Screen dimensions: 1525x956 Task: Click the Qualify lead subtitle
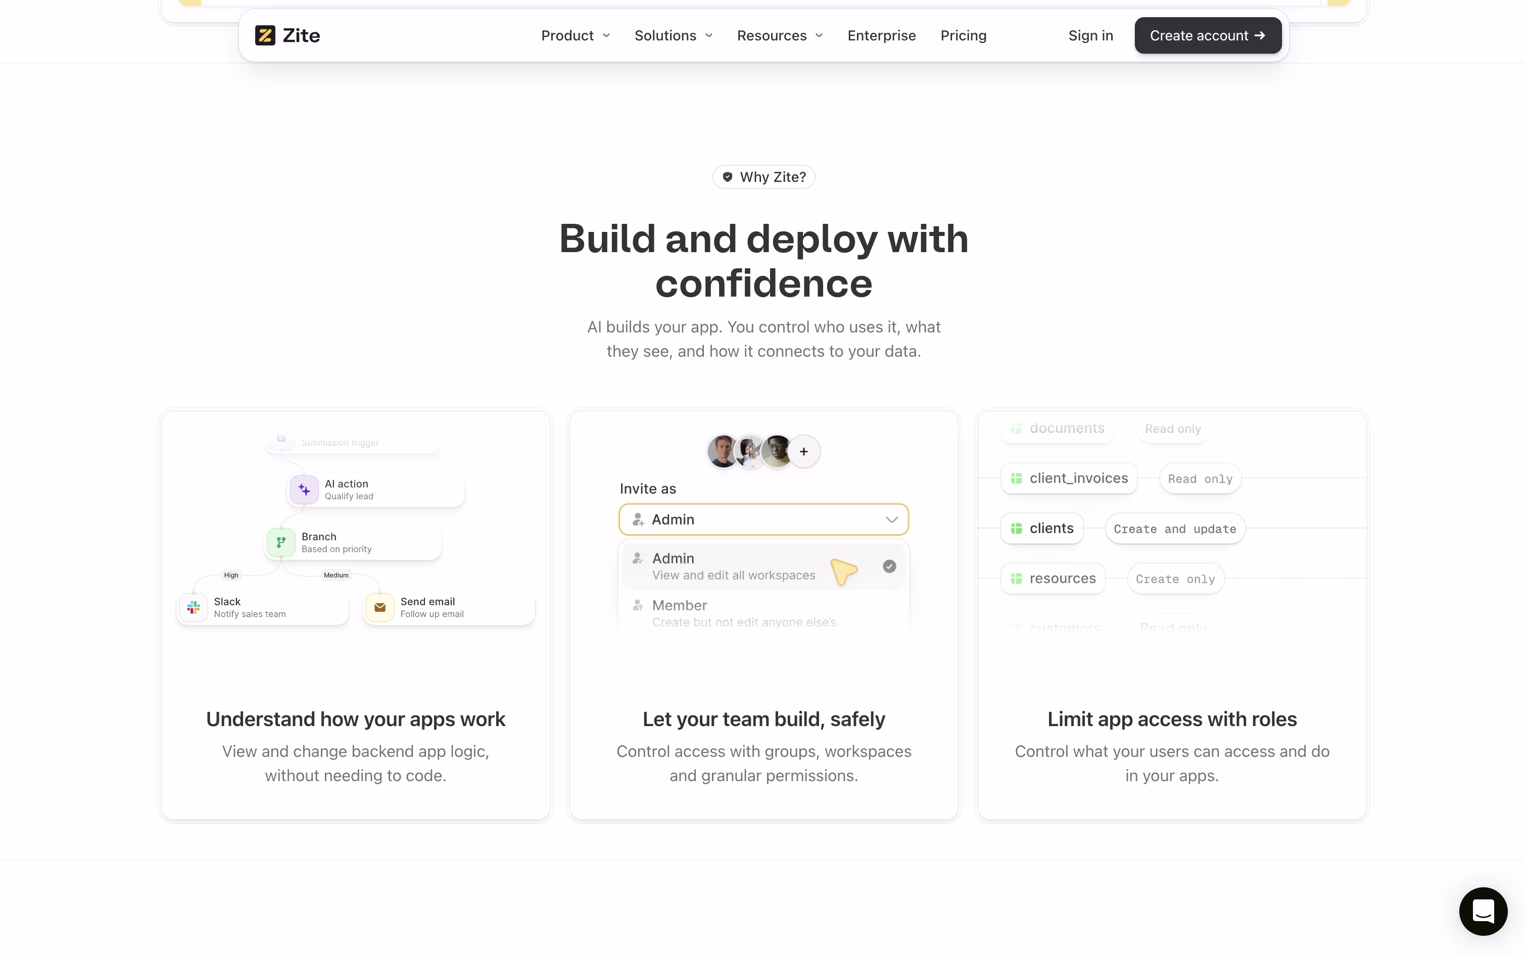point(349,496)
